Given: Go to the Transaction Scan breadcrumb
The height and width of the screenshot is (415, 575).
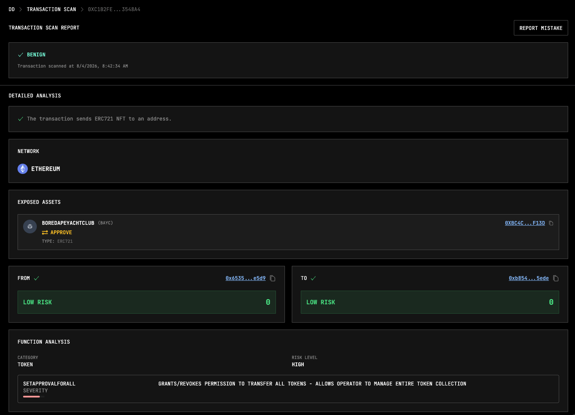Looking at the screenshot, I should [51, 9].
